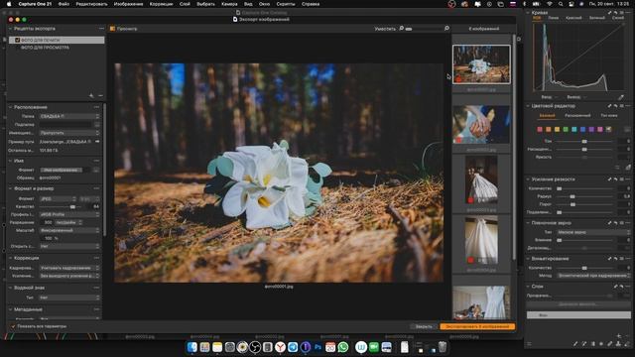Reset Color Editor adjustments
Screen dimensions: 635x357
[x=615, y=106]
